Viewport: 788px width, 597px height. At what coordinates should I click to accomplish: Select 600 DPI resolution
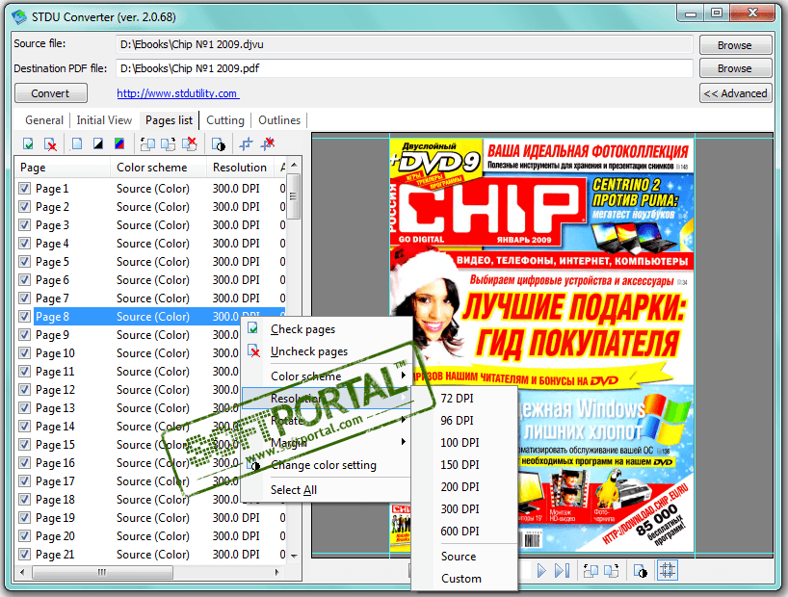click(464, 531)
